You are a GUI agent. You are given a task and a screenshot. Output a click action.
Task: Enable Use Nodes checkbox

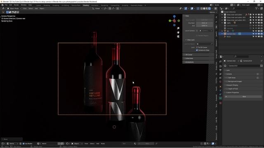tap(24, 143)
